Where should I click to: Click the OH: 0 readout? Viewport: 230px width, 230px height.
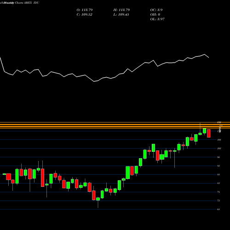pos(155,15)
